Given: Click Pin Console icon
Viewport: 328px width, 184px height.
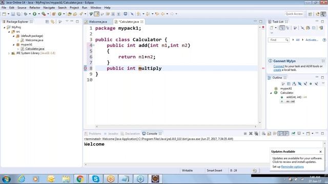Looking at the screenshot, I should click(293, 133).
